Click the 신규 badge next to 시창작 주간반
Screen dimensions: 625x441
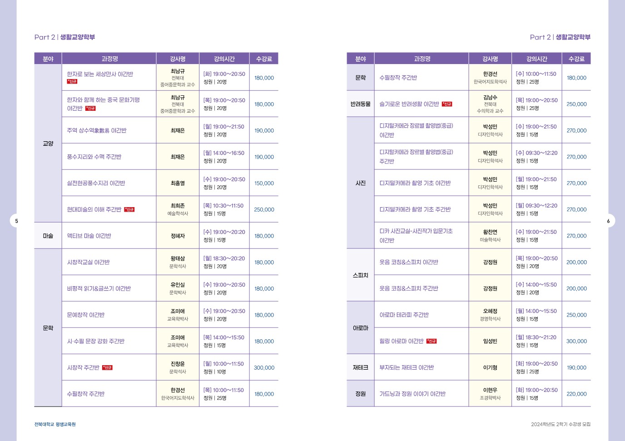click(107, 368)
